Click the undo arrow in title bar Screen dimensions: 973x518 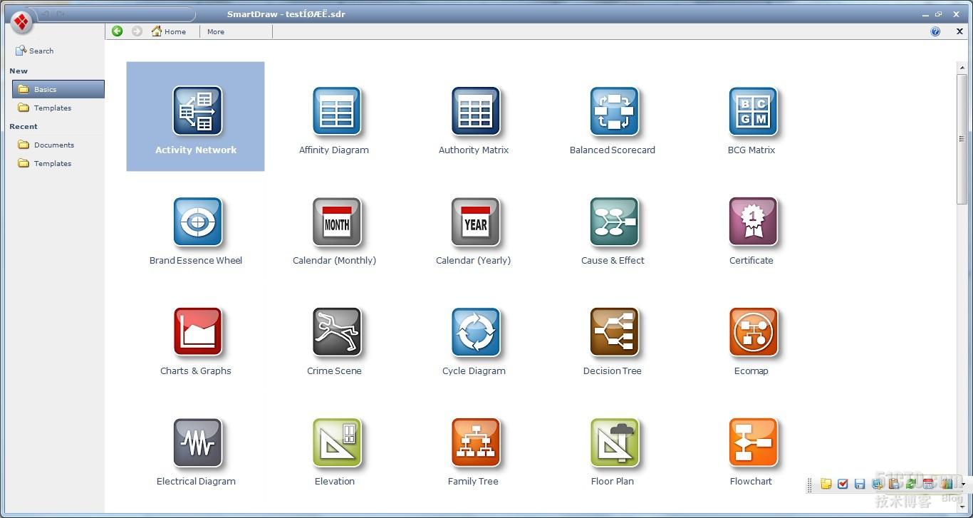click(45, 14)
